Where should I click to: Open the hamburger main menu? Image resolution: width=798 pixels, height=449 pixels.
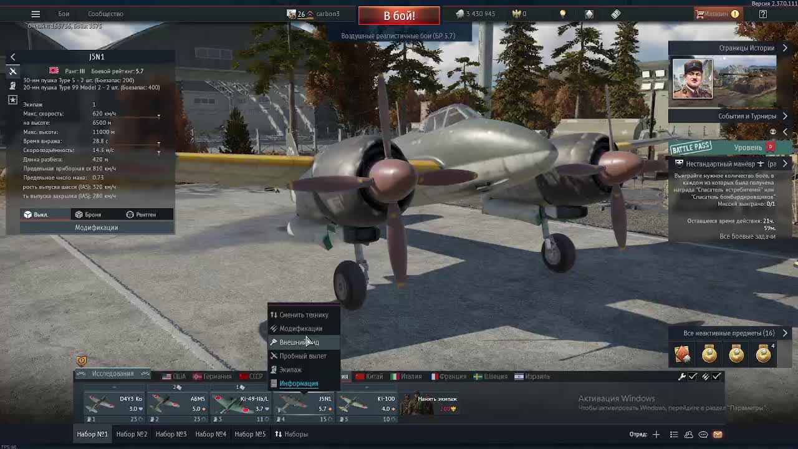36,14
